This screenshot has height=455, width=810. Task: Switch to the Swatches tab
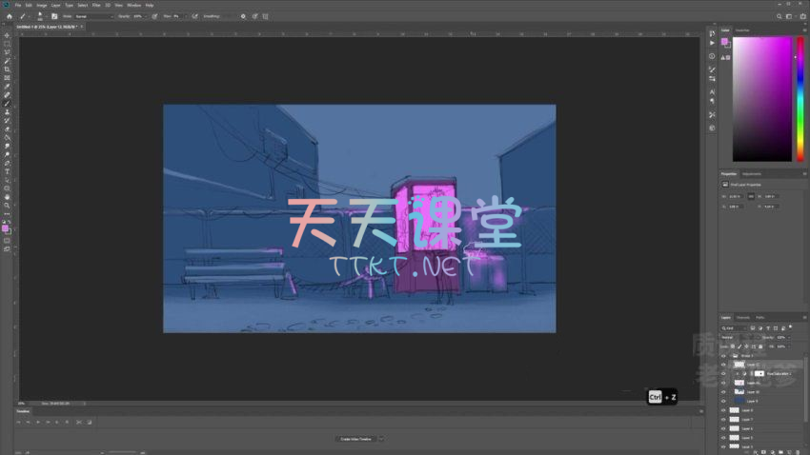[742, 30]
